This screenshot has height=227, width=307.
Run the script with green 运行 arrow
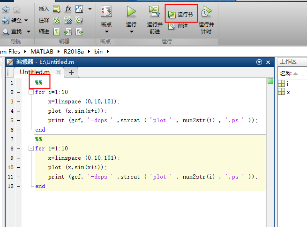tap(131, 11)
